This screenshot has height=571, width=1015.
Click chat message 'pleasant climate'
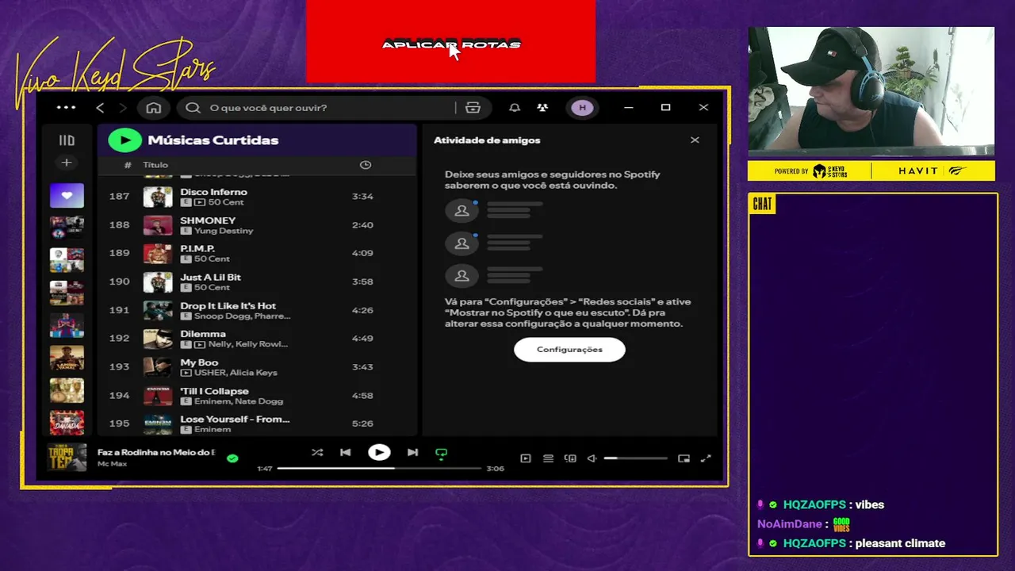(900, 543)
